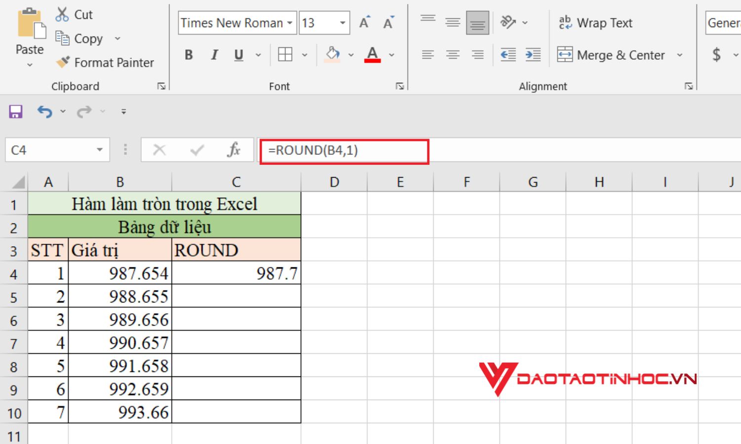Image resolution: width=741 pixels, height=444 pixels.
Task: Apply Merge & Center
Action: pos(613,55)
